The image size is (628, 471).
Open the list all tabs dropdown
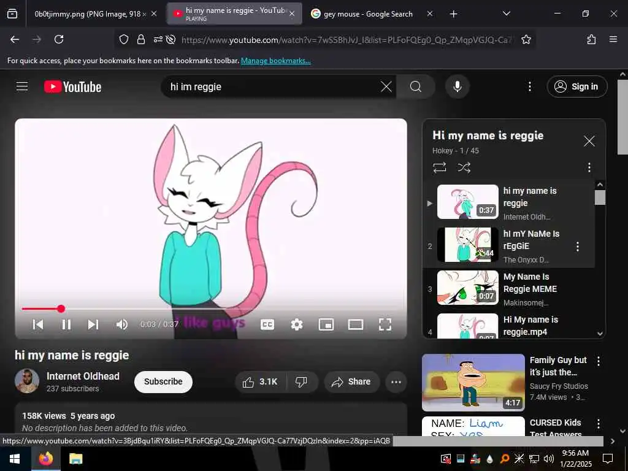506,13
